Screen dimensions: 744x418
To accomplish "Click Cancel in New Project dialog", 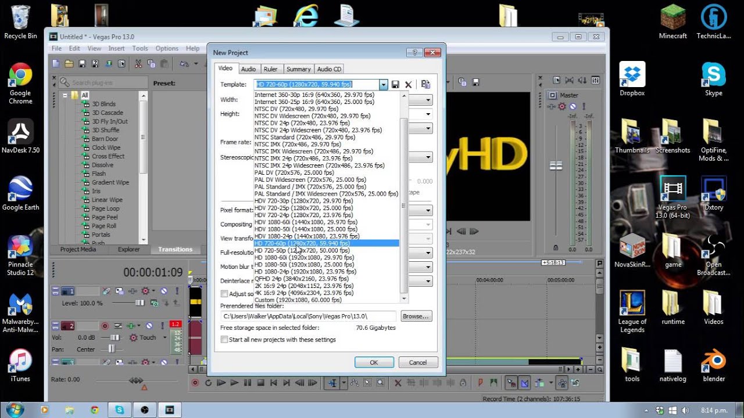I will click(418, 362).
